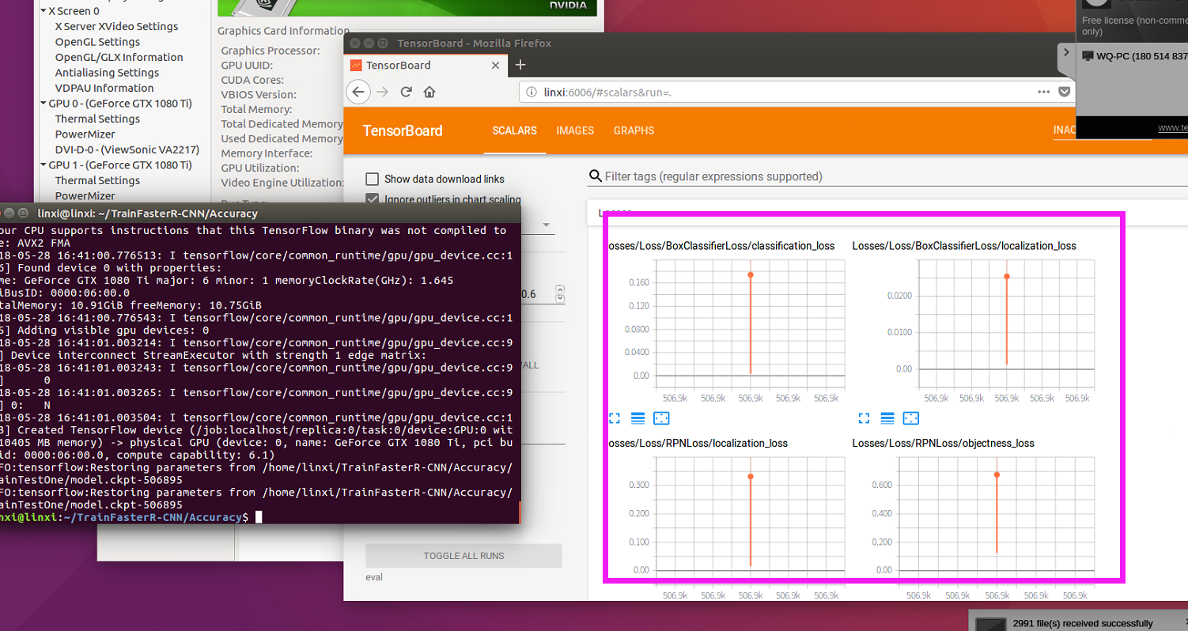Uncheck Ignore outliers in chart scaling
The width and height of the screenshot is (1188, 631).
pyautogui.click(x=371, y=198)
